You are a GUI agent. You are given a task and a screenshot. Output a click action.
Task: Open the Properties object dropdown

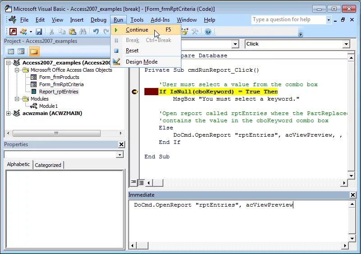(x=120, y=154)
